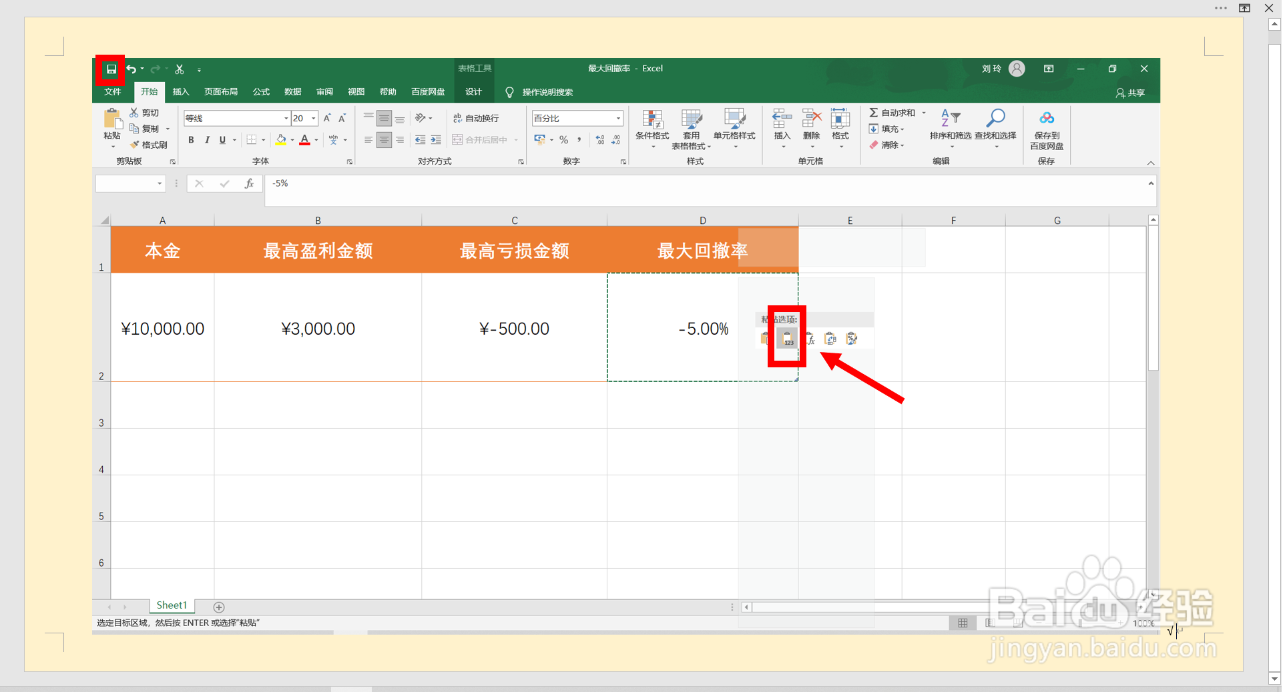1287x692 pixels.
Task: Click the paste values 123 icon
Action: coord(787,339)
